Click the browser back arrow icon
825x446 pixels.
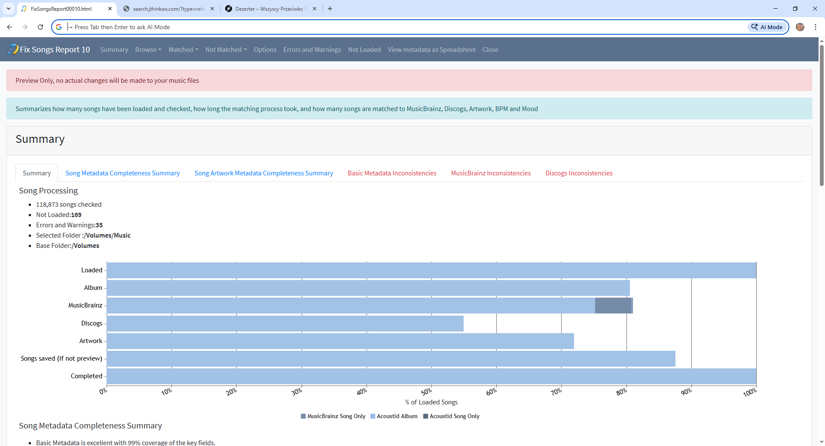coord(9,27)
